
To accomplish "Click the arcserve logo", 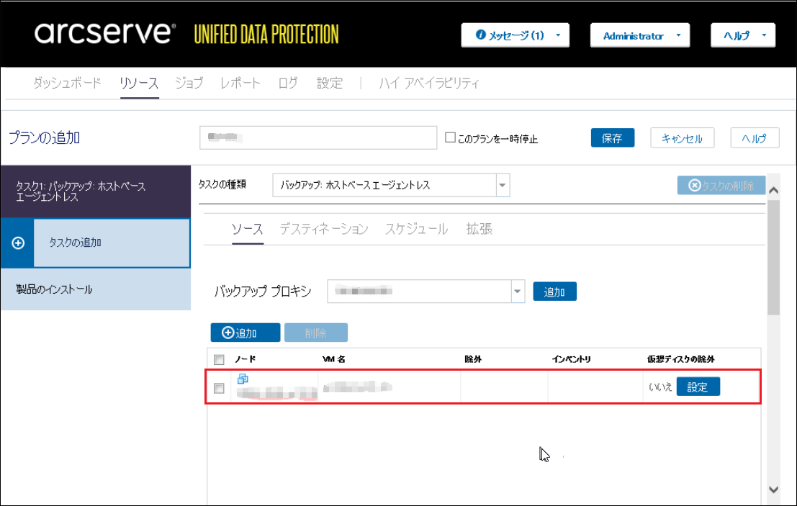I will [x=104, y=33].
